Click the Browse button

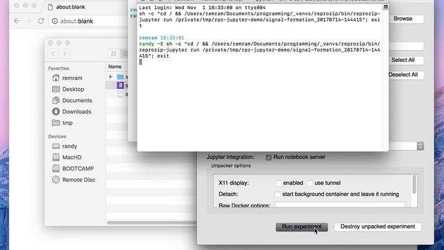pyautogui.click(x=402, y=19)
